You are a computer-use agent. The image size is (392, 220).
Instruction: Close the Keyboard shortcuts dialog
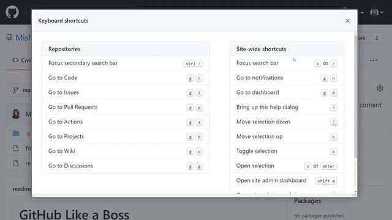(x=347, y=21)
